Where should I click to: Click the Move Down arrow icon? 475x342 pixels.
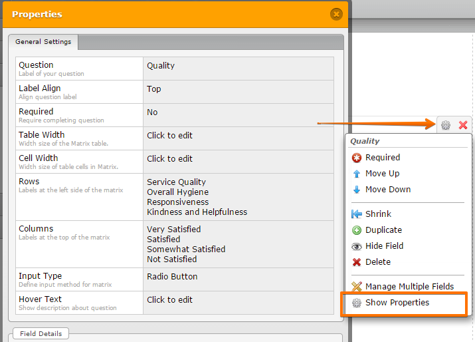point(357,190)
